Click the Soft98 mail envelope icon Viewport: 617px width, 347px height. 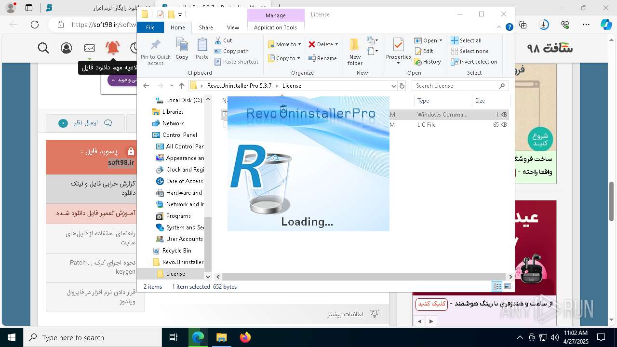click(x=90, y=48)
